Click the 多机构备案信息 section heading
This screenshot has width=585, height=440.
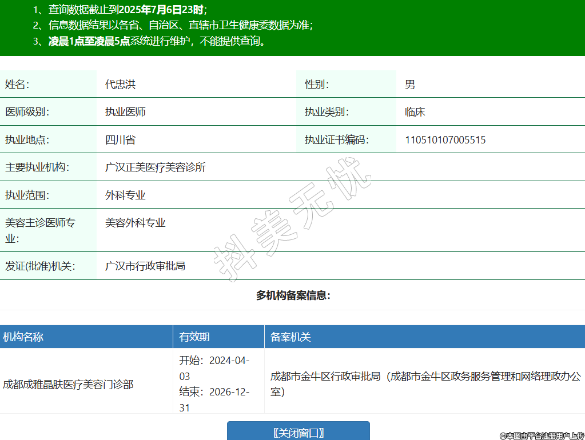[x=293, y=295]
